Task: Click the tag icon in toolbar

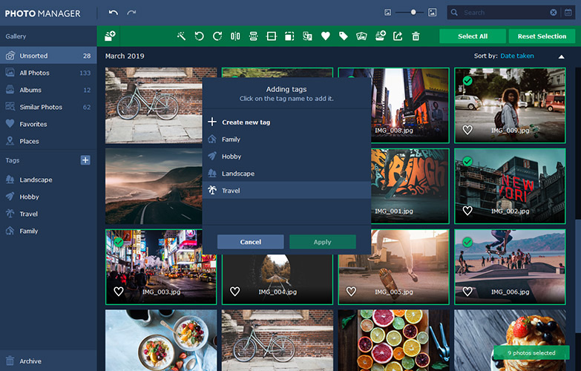Action: (x=344, y=36)
